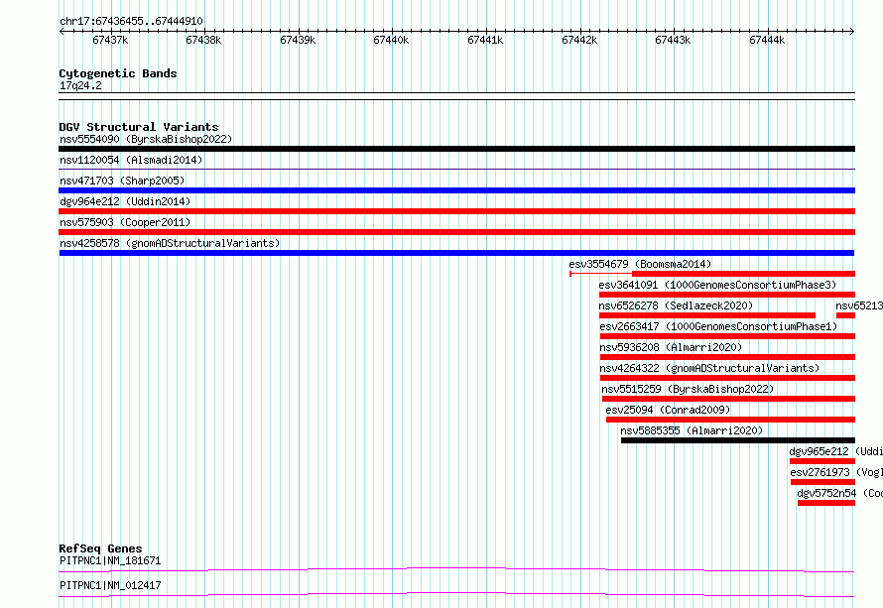Click nsv5936208 (Almarri2020) label

point(671,347)
